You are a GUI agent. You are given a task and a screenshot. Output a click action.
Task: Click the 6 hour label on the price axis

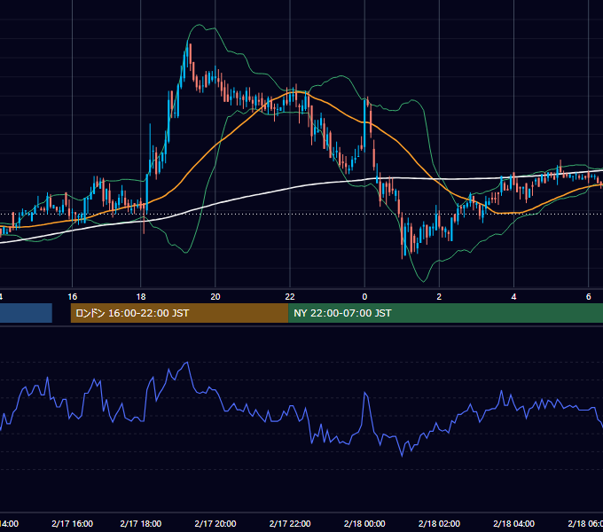coord(589,297)
